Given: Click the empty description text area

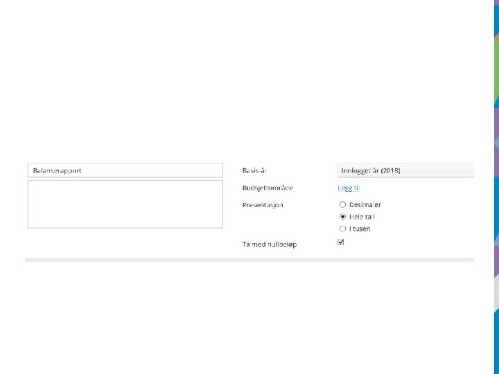Looking at the screenshot, I should pyautogui.click(x=125, y=204).
